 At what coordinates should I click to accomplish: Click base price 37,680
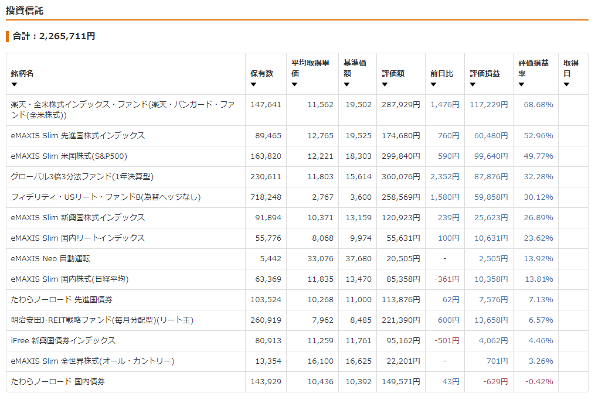(x=359, y=259)
